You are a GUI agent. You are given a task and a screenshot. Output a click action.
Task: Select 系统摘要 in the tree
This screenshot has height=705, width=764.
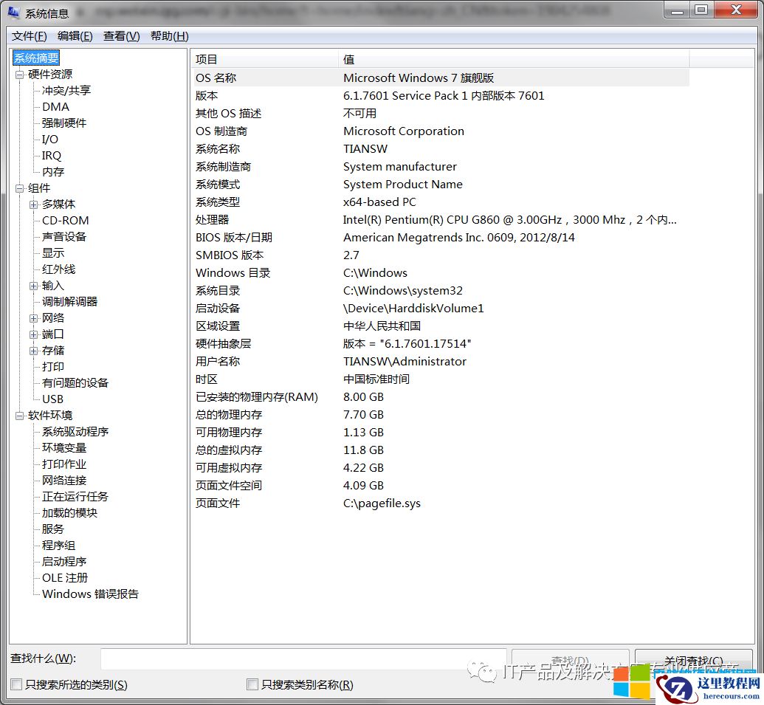coord(36,58)
